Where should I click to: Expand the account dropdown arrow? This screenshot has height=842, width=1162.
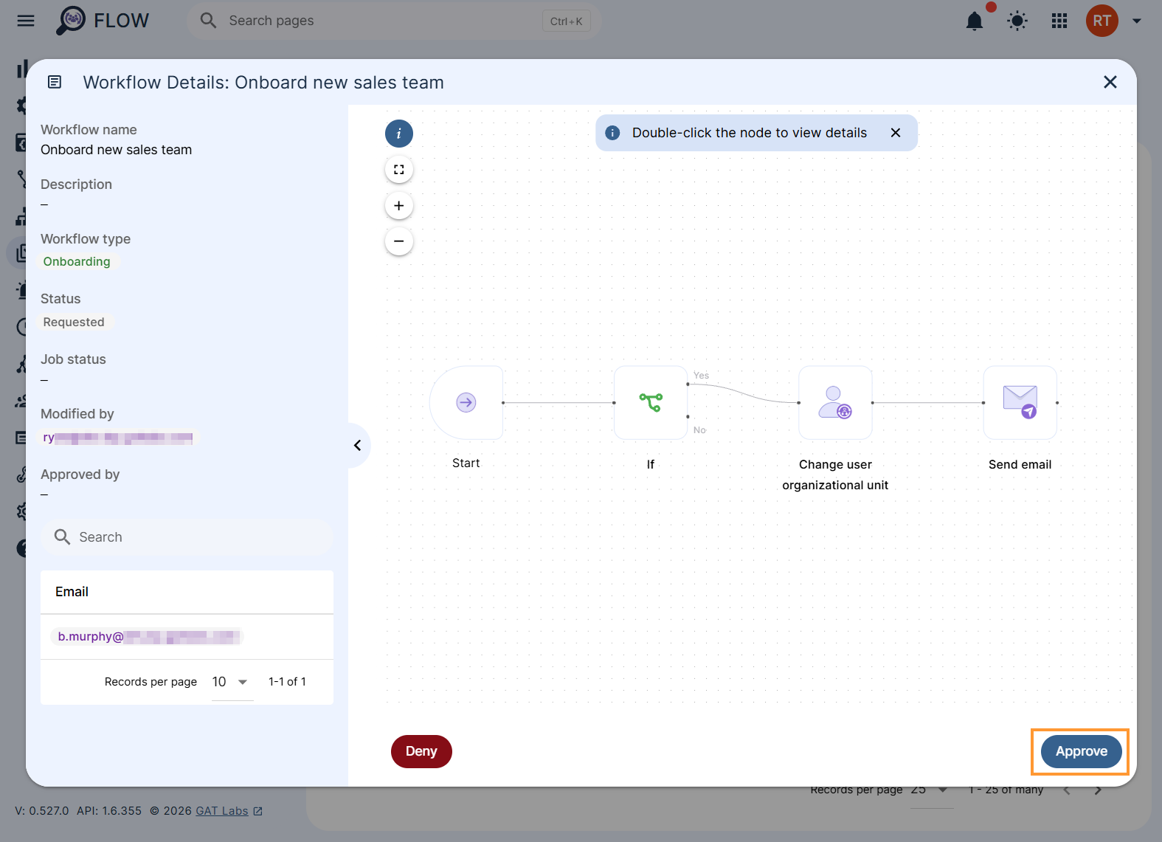1137,21
